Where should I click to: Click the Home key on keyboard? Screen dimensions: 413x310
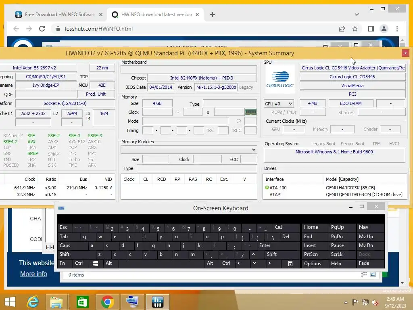point(315,227)
